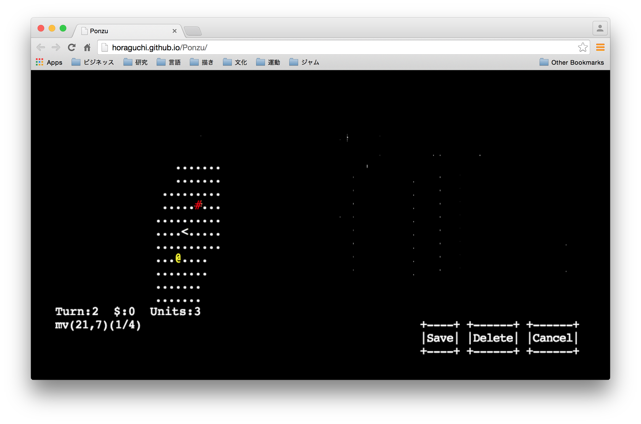
Task: Minimize the browser window with yellow button
Action: 52,28
